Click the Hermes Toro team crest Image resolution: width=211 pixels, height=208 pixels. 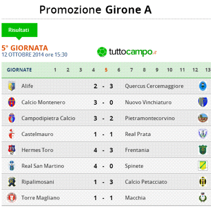pos(12,150)
